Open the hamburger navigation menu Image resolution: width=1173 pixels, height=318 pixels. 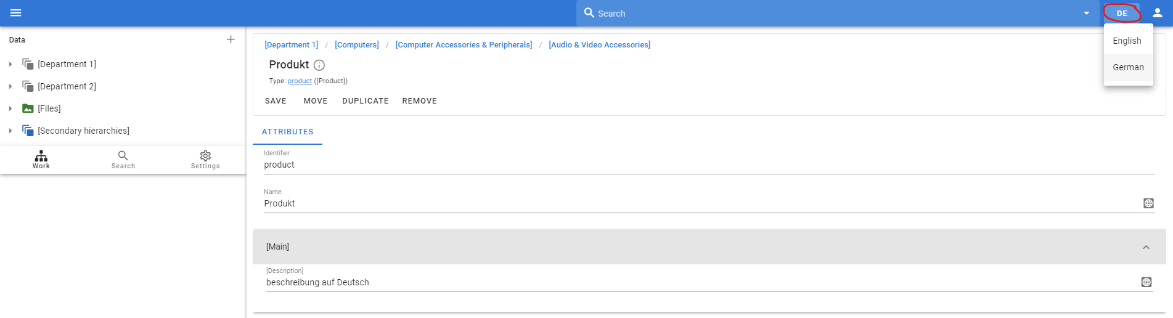tap(16, 13)
